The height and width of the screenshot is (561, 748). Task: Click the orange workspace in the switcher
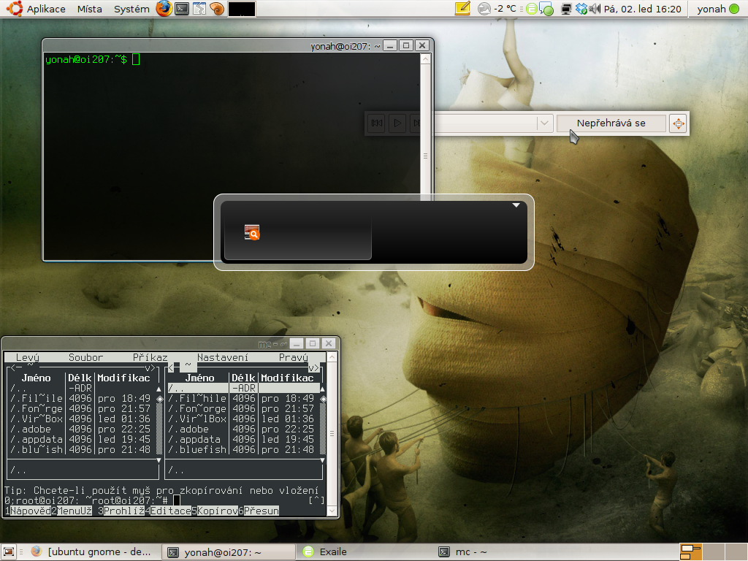click(x=691, y=552)
